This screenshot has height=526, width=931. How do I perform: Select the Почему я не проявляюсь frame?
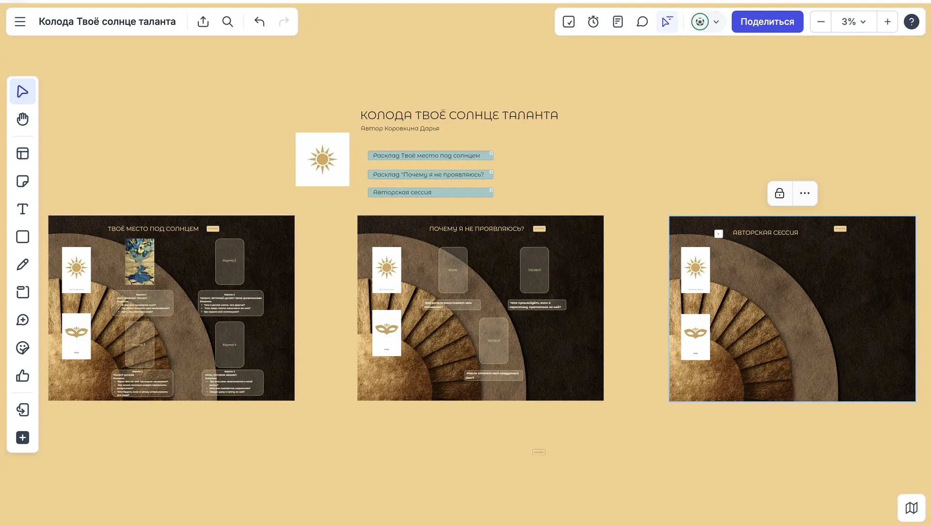coord(481,308)
